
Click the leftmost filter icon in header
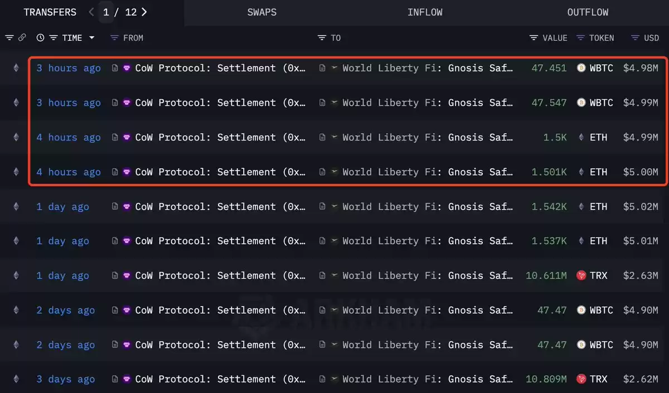click(9, 38)
